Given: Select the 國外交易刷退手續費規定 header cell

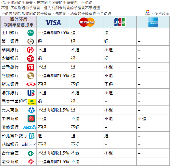Looking at the screenshot, I should [19, 22].
